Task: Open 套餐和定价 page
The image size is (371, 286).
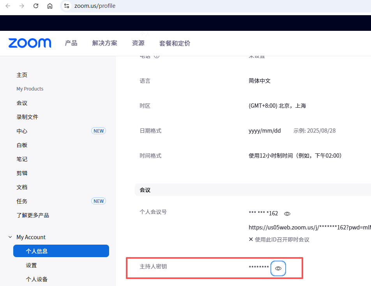Action: [x=175, y=43]
